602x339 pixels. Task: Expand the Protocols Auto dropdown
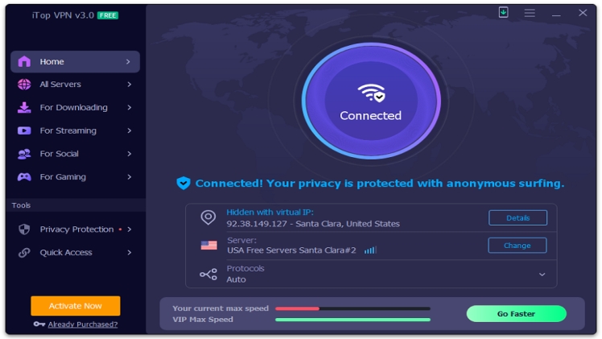click(x=542, y=275)
